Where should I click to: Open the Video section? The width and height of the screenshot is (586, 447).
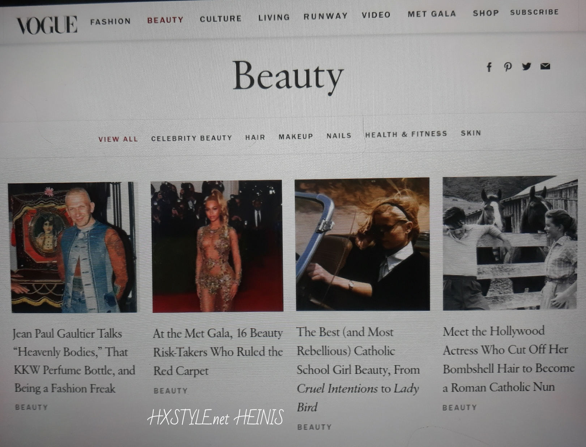pyautogui.click(x=376, y=15)
